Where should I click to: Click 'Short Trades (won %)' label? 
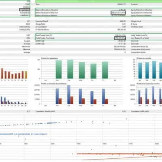(x=44, y=35)
